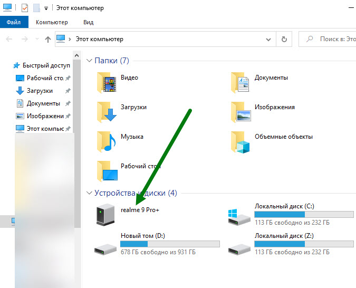Screen dimensions: 356x288
Task: Open the address bar history dropdown
Action: (x=270, y=39)
